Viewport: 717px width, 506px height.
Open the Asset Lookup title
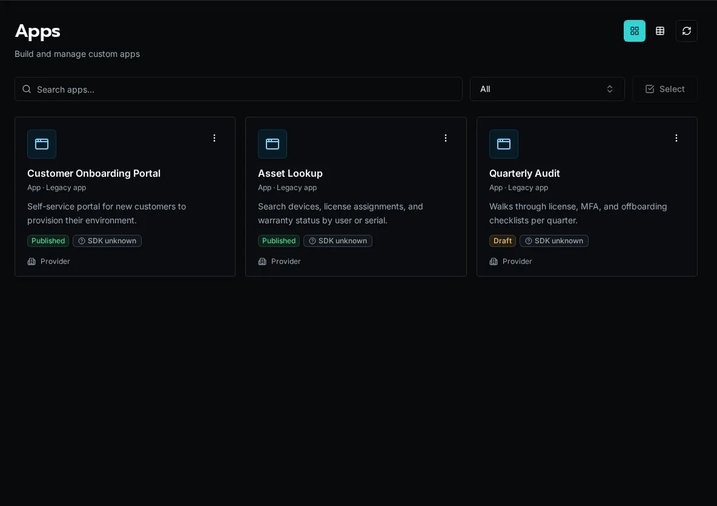(x=290, y=173)
